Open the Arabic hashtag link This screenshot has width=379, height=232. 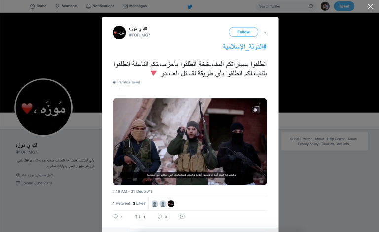point(245,47)
